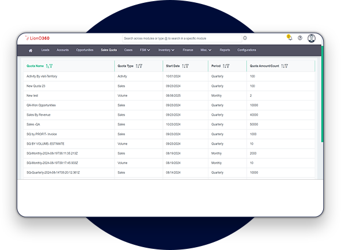
Task: Sort by Quota Amount/Count column
Action: point(282,66)
